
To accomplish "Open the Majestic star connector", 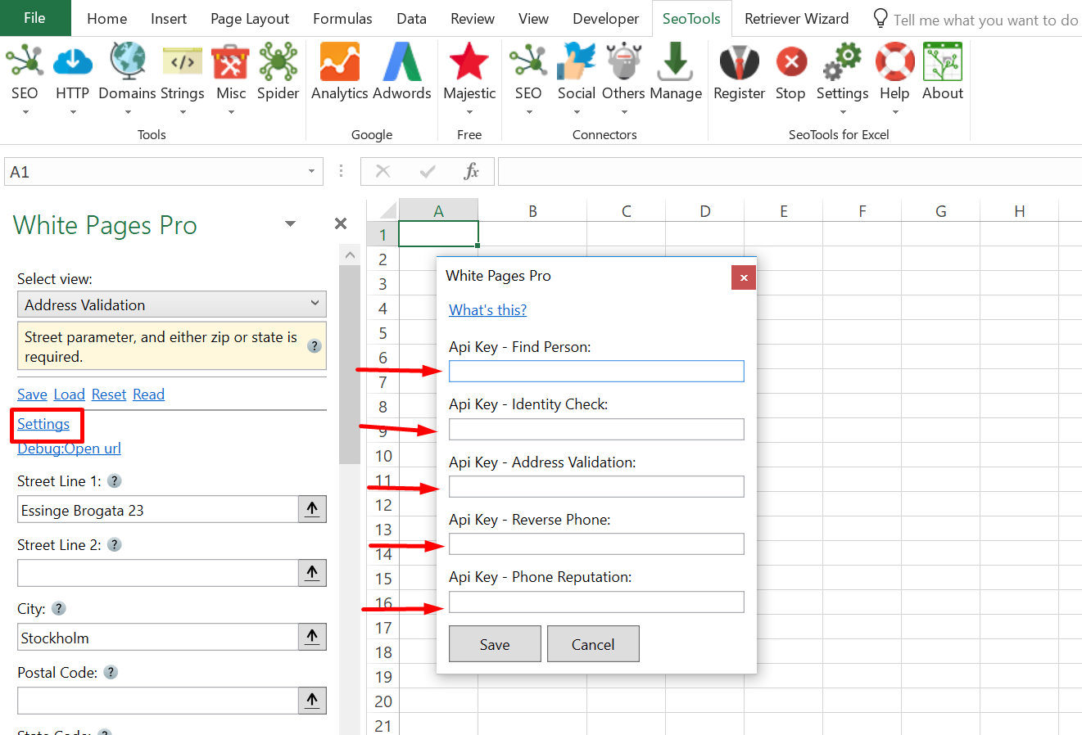I will click(469, 62).
